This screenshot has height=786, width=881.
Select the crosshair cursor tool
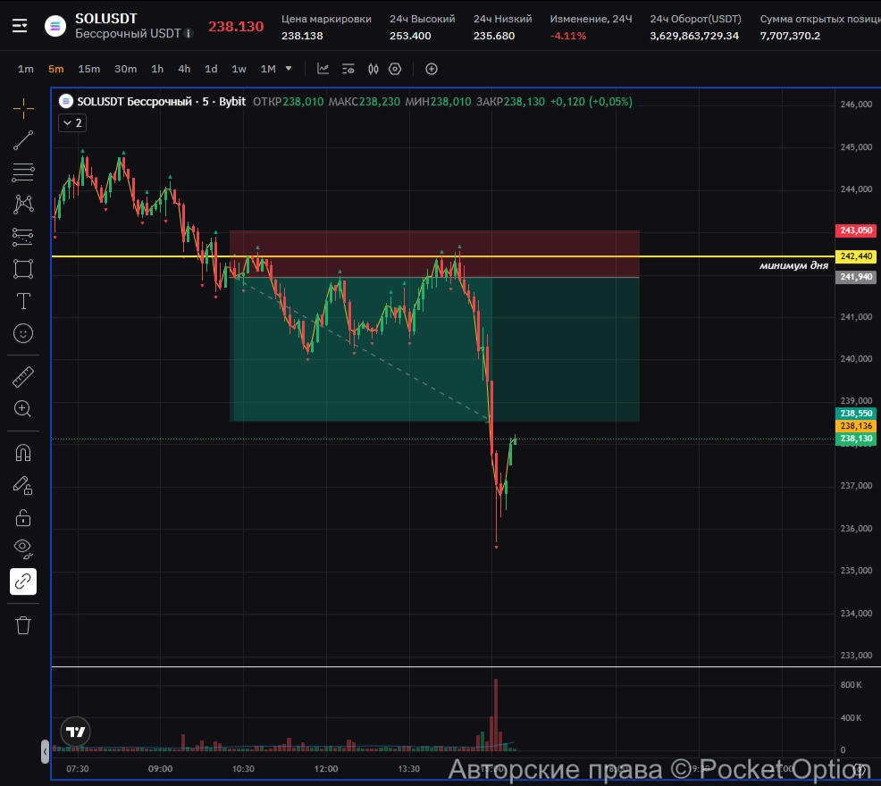tap(23, 108)
